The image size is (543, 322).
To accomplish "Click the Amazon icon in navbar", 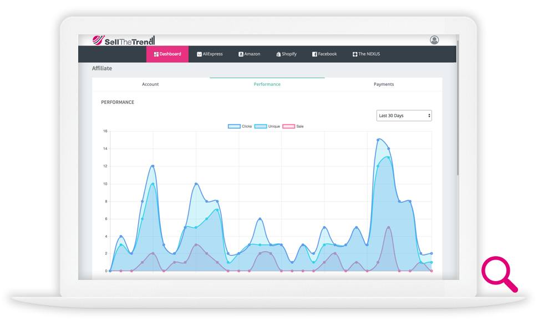I will click(241, 54).
